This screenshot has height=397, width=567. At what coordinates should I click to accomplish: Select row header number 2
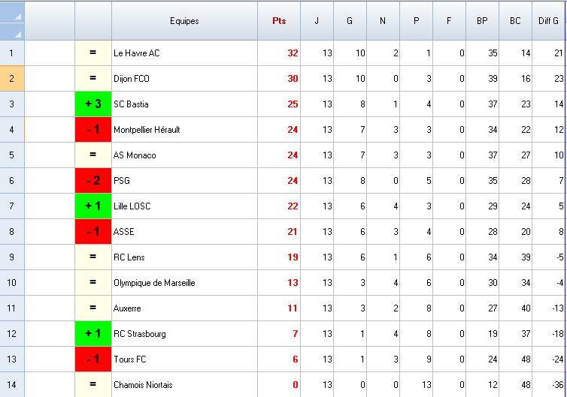[x=12, y=79]
